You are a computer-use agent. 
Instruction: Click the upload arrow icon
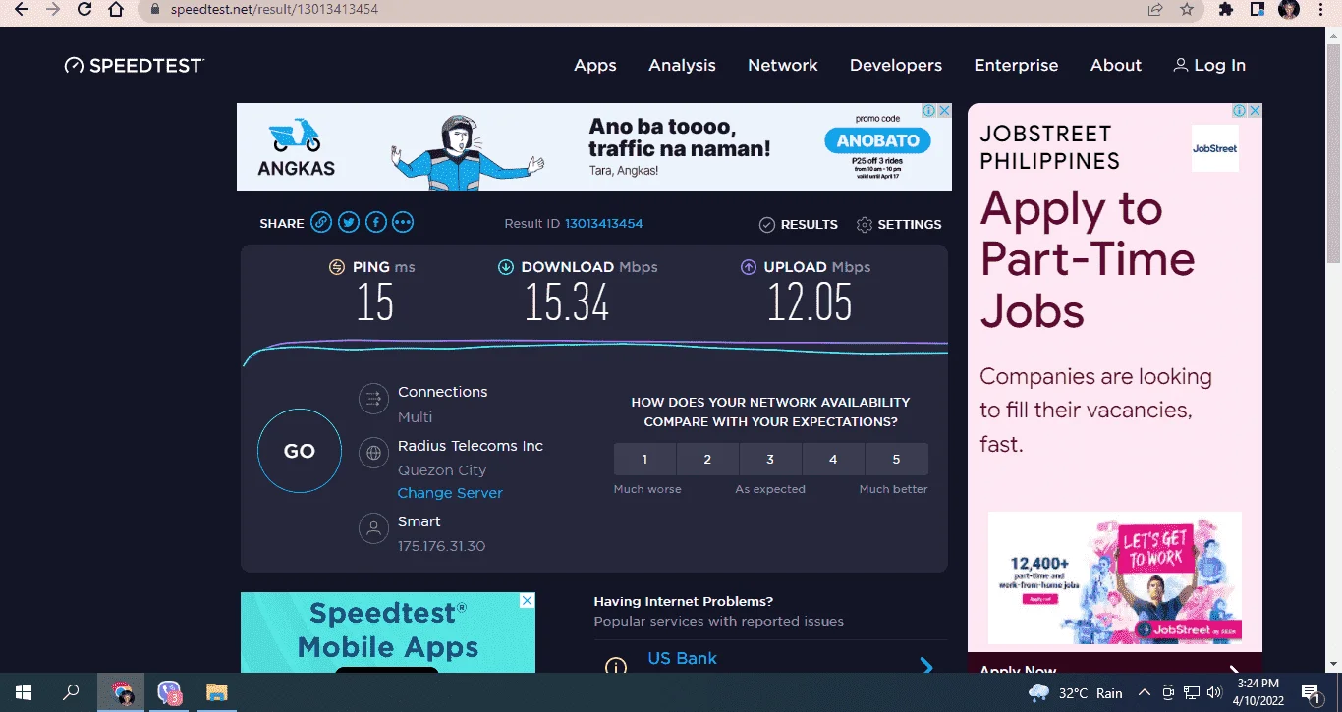pyautogui.click(x=749, y=267)
